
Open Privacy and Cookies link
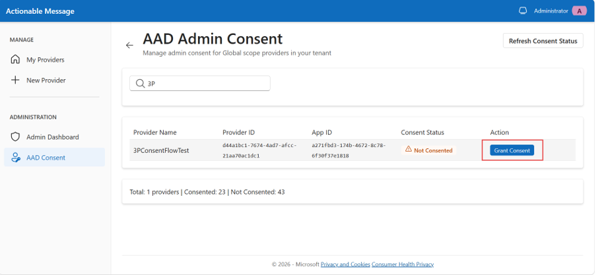click(x=345, y=264)
